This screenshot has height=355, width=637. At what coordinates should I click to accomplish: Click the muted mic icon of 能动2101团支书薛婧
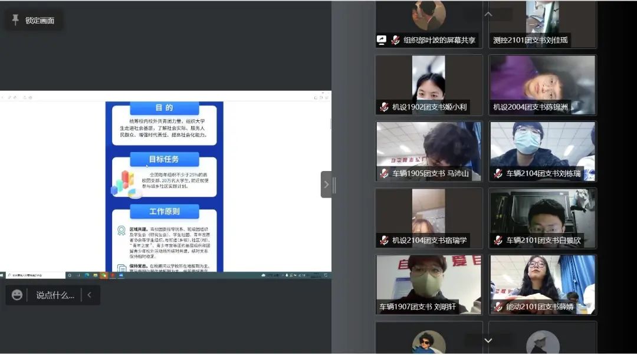tap(498, 307)
